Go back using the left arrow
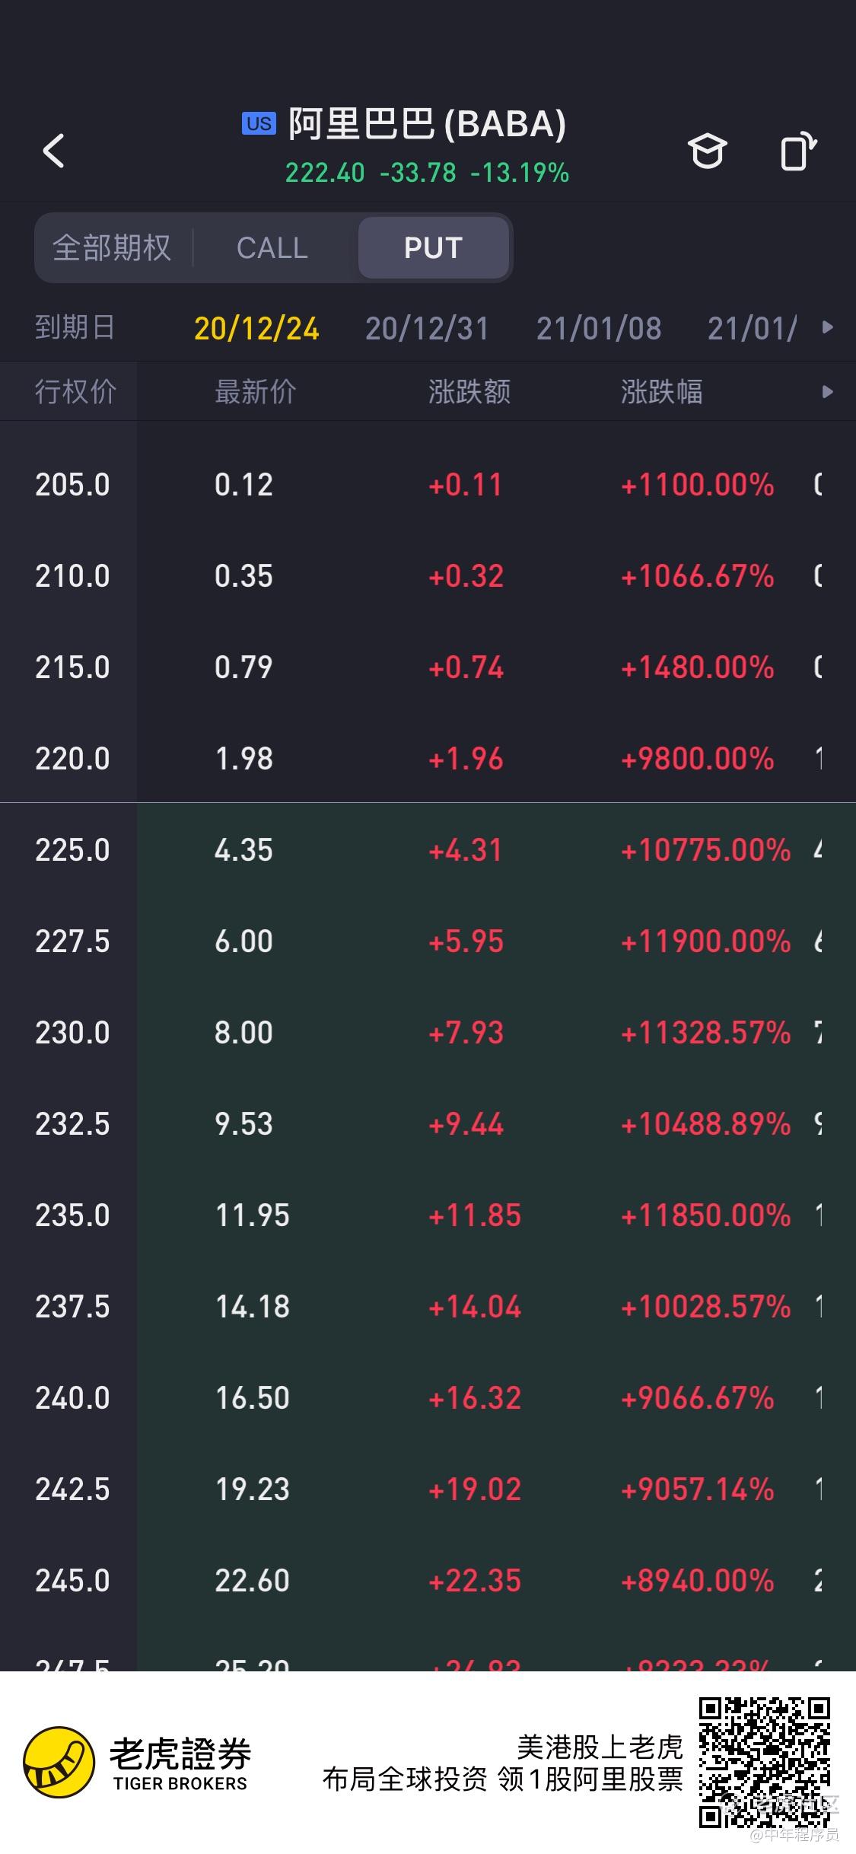The height and width of the screenshot is (1854, 856). [53, 151]
